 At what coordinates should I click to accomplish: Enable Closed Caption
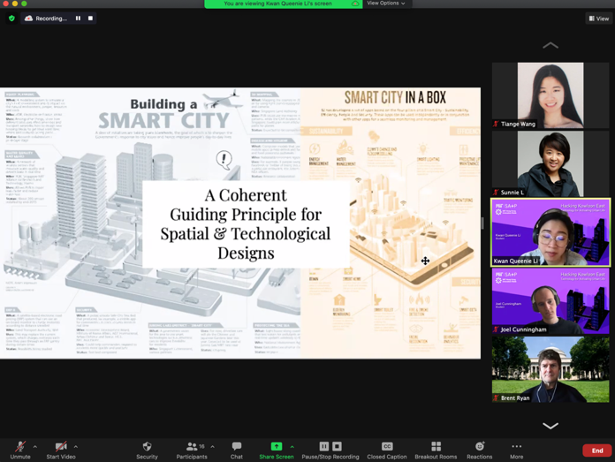point(386,450)
